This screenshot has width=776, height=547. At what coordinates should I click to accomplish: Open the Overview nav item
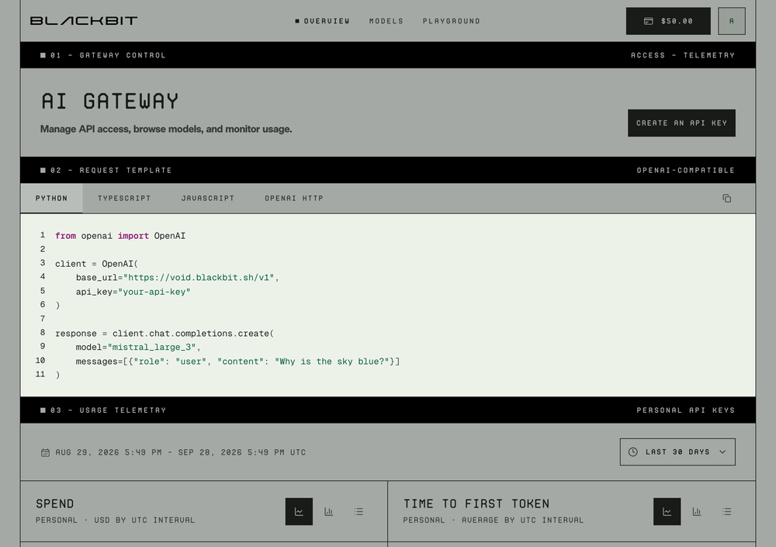tap(322, 21)
